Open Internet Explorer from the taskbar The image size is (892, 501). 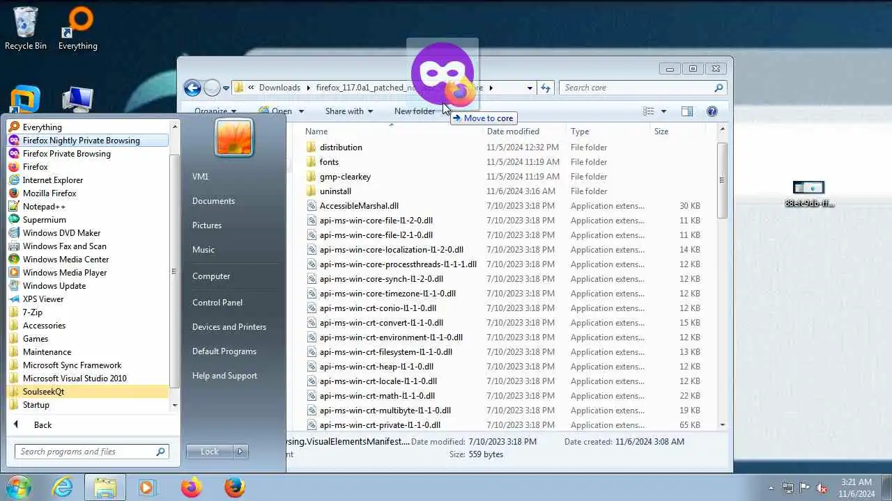pyautogui.click(x=63, y=487)
